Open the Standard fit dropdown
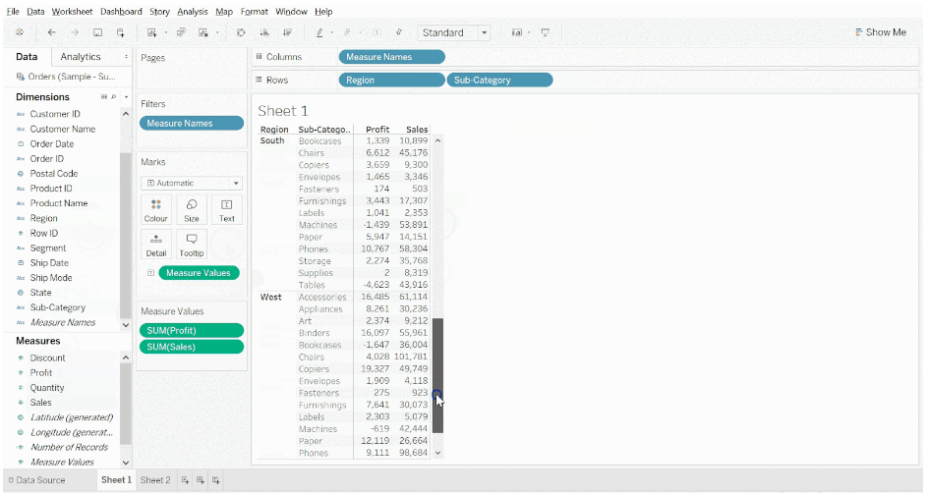Viewport: 927px width, 495px height. point(454,32)
